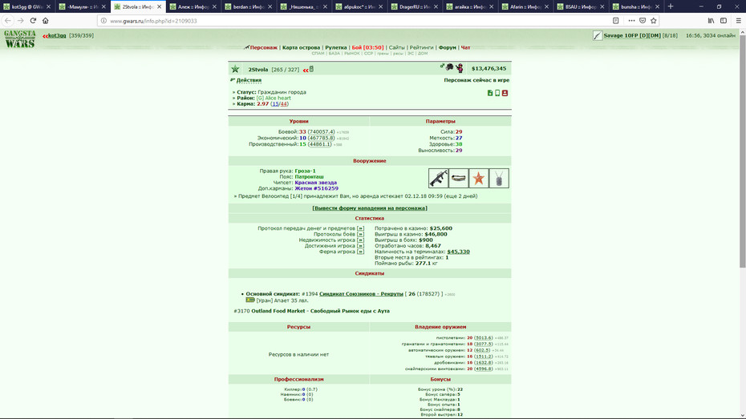Screen dimensions: 746x419
Task: Open the Бой [03:50] menu item
Action: [x=367, y=47]
